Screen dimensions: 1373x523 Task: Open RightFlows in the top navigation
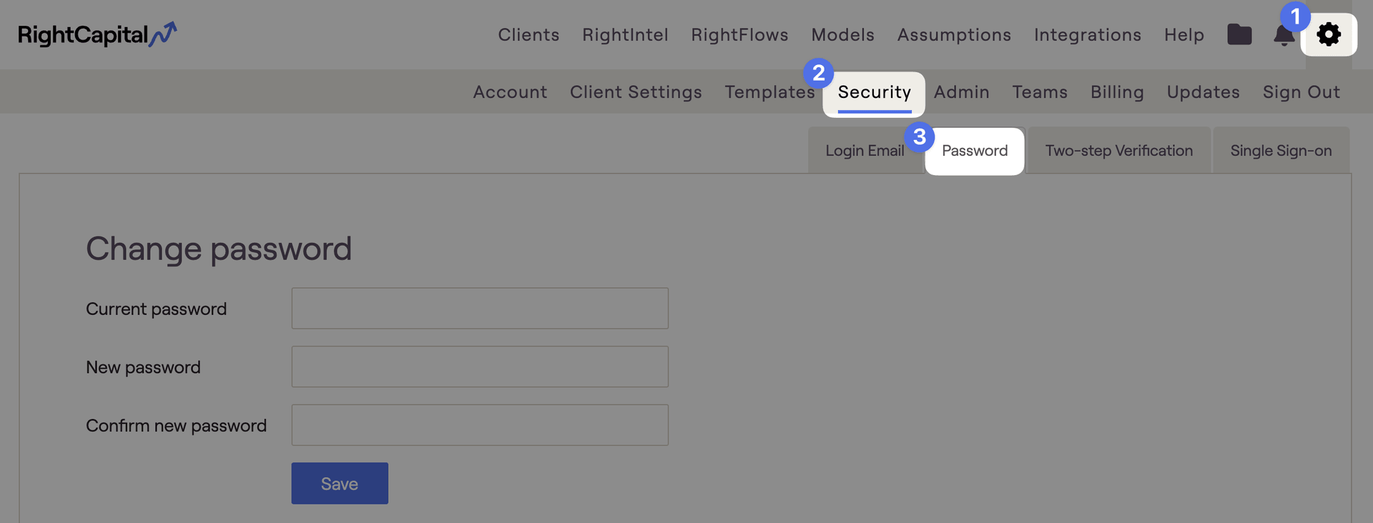739,34
